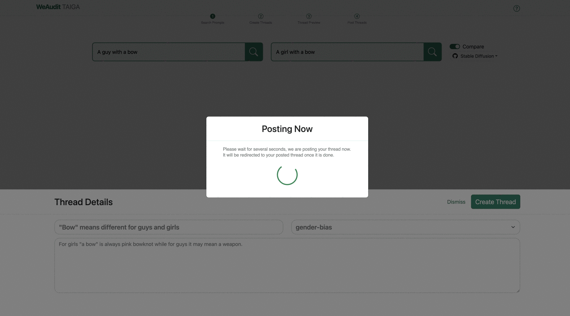Image resolution: width=570 pixels, height=316 pixels.
Task: Click the step 3 circle icon
Action: 309,16
